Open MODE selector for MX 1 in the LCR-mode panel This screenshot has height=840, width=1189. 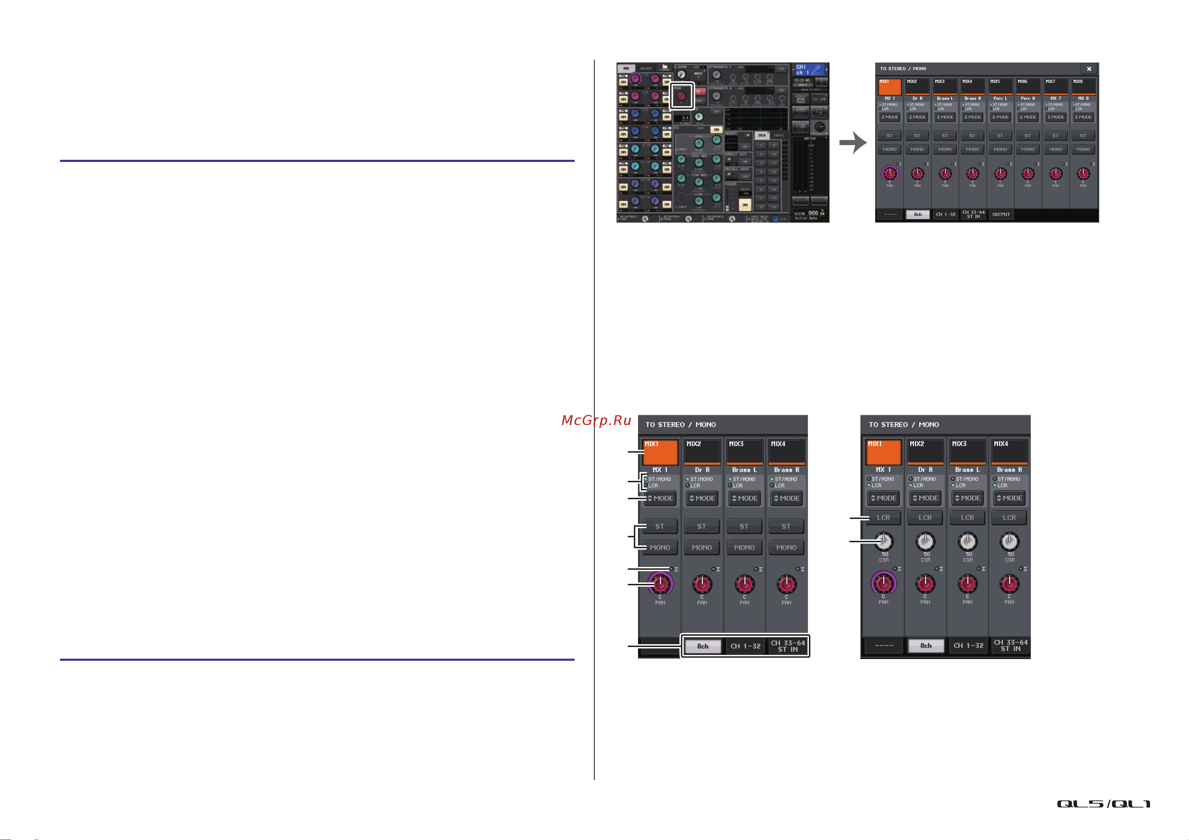[883, 498]
